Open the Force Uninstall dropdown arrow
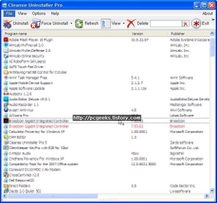The height and width of the screenshot is (203, 217). coord(71,23)
